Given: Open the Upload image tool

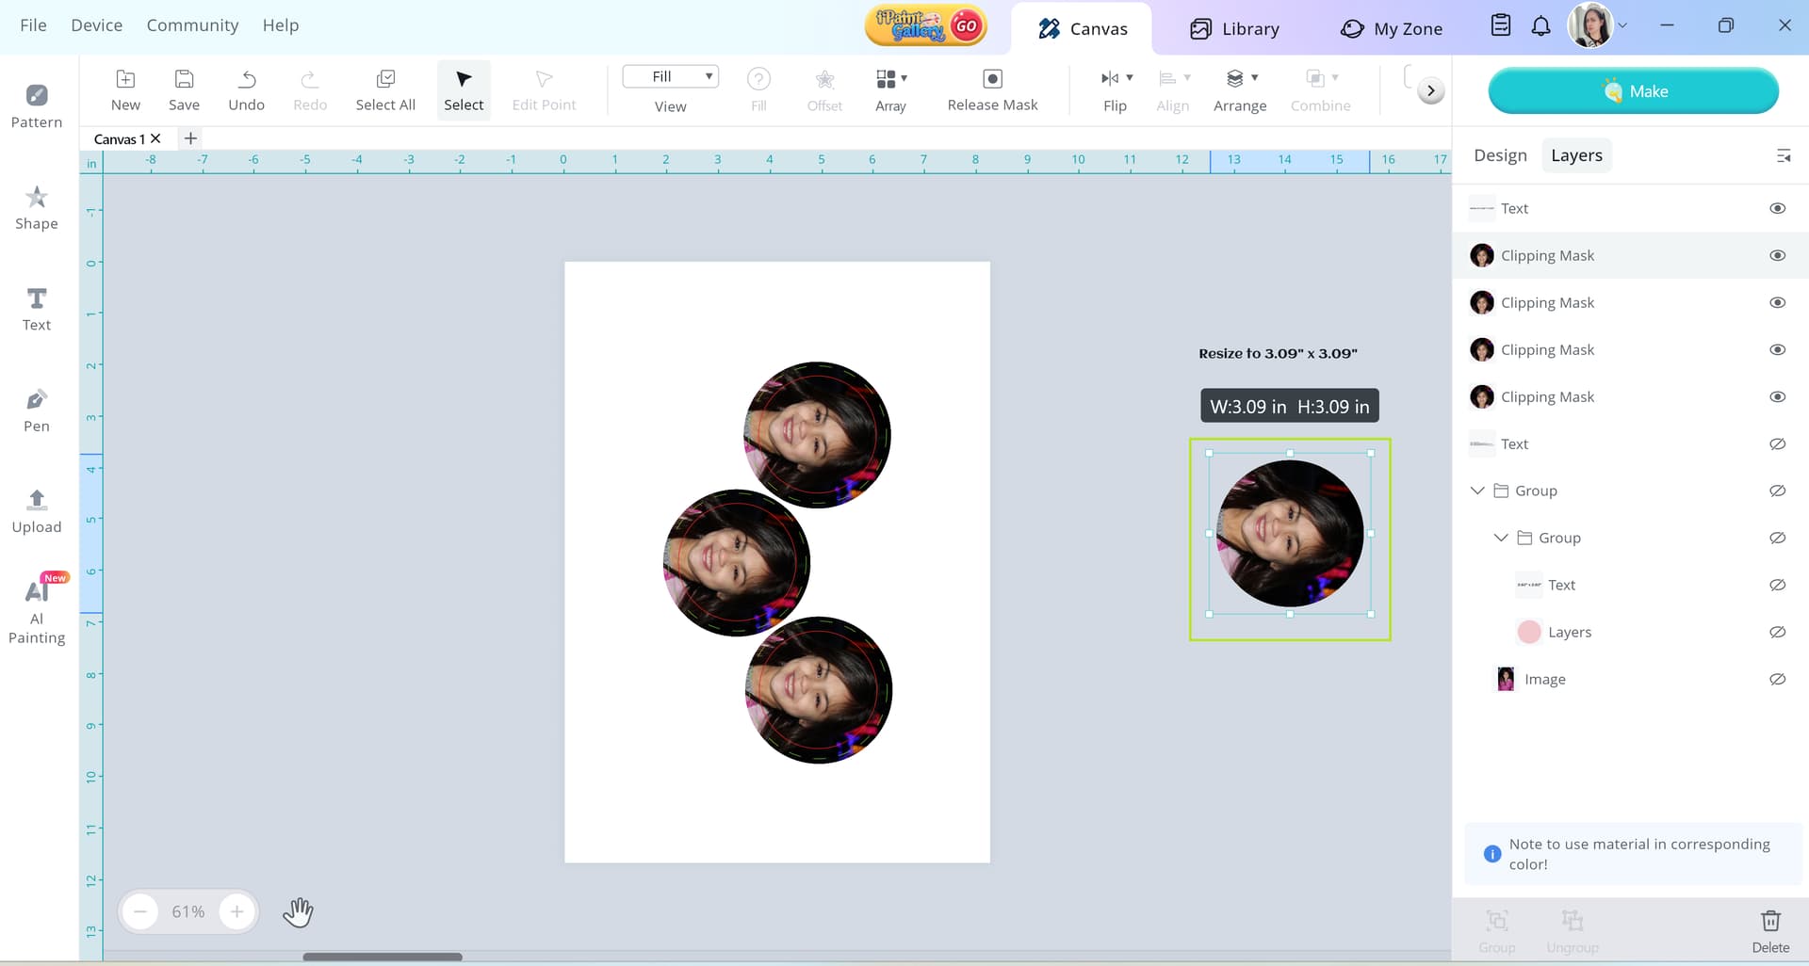Looking at the screenshot, I should (37, 511).
